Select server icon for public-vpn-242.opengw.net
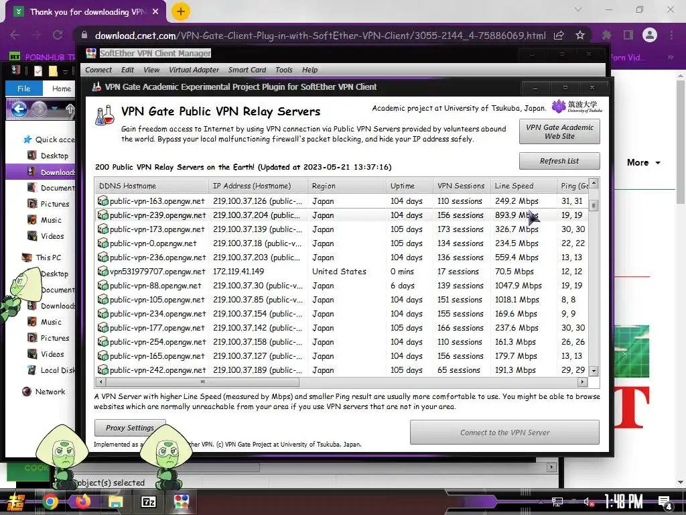This screenshot has width=686, height=515. [102, 369]
